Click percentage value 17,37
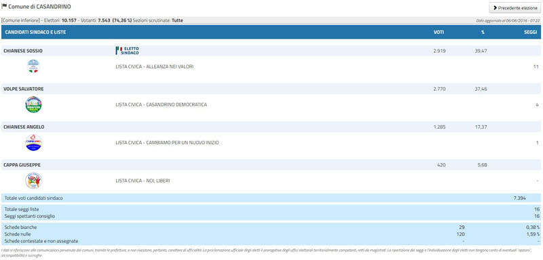This screenshot has height=260, width=543. (x=481, y=127)
